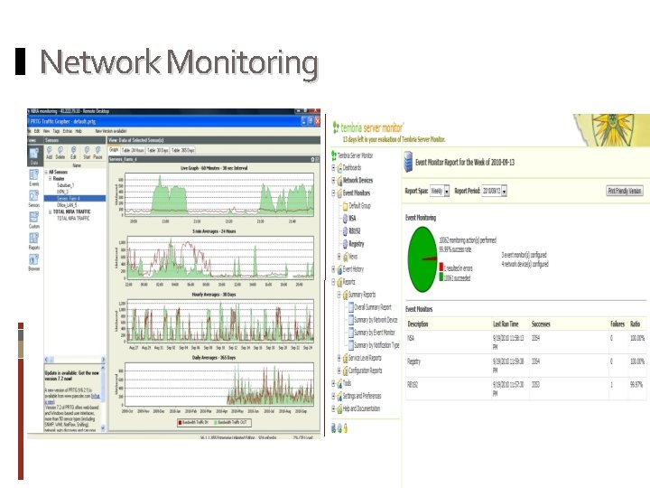Open Summary by Notification Type report
Viewport: 650px width, 488px height.
click(376, 345)
